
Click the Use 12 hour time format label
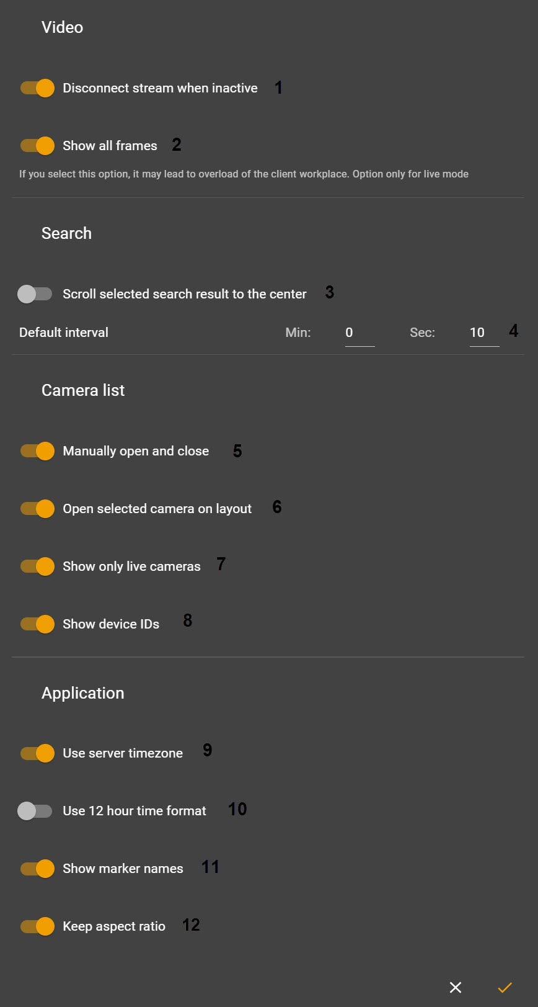134,811
